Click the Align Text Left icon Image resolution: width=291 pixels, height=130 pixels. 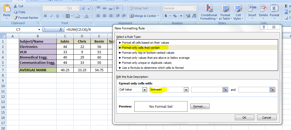(98, 16)
